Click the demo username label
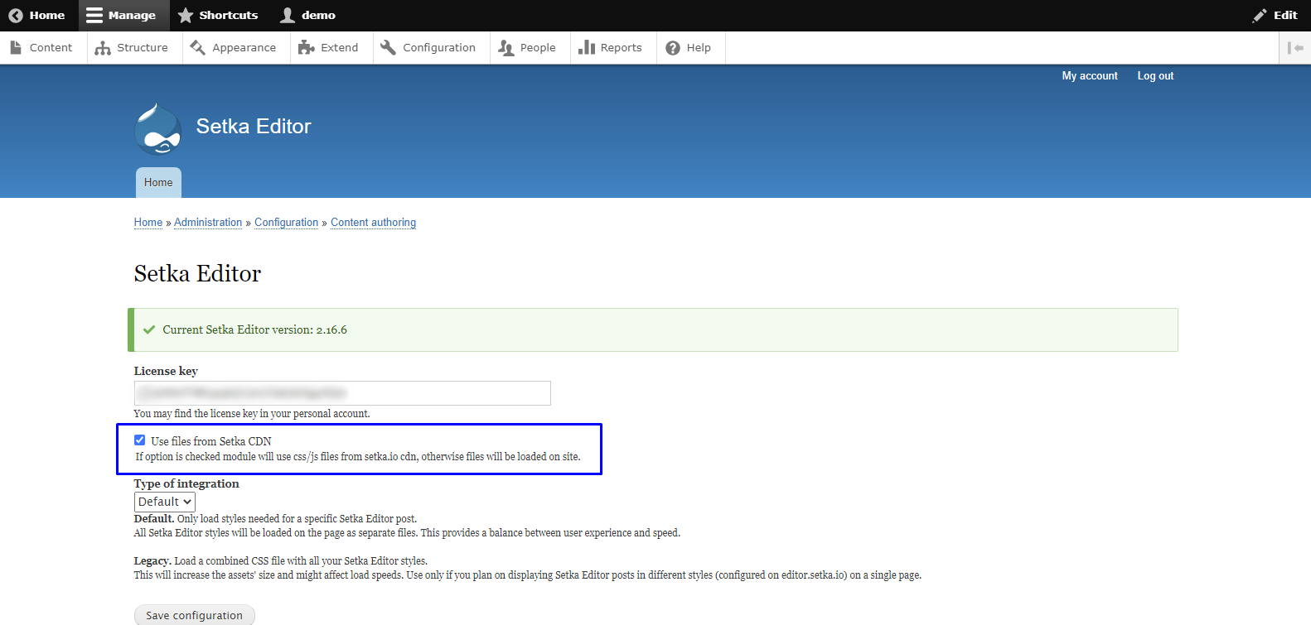Viewport: 1311px width, 625px height. [x=319, y=15]
